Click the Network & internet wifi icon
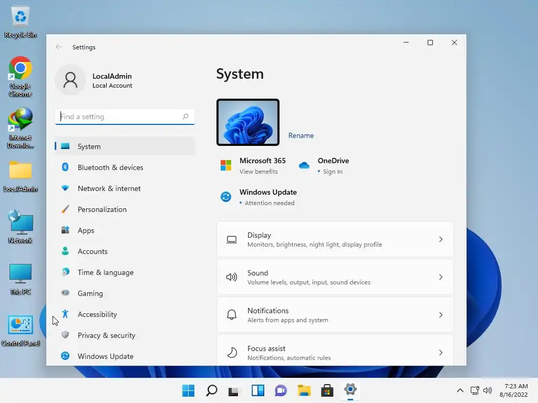Image resolution: width=538 pixels, height=403 pixels. point(65,188)
